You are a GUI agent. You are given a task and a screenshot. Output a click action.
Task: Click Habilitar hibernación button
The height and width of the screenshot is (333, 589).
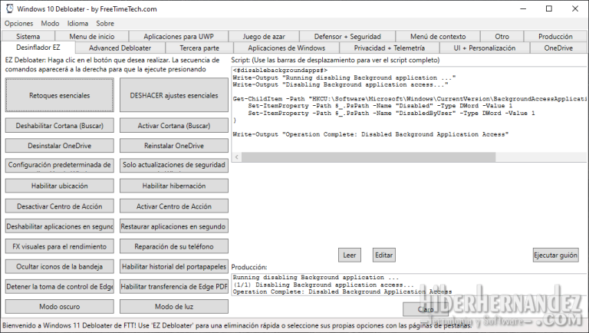[173, 186]
